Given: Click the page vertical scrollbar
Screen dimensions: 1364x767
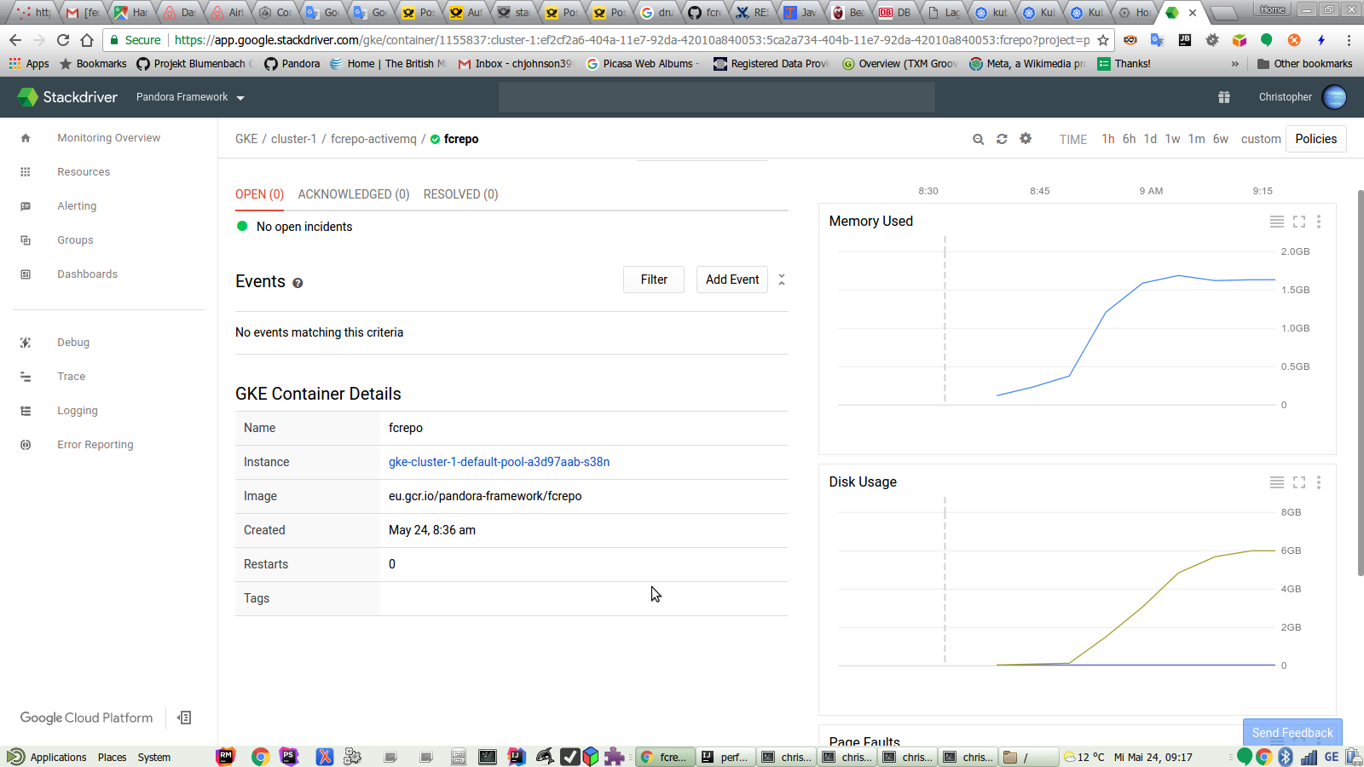Looking at the screenshot, I should (1361, 383).
